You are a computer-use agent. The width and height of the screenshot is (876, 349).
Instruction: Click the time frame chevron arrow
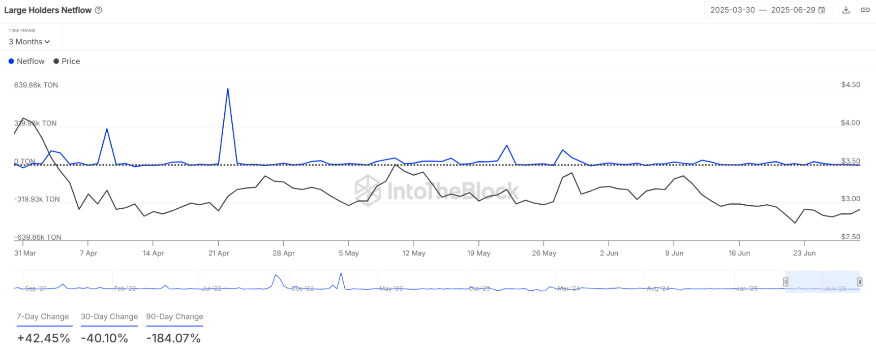47,42
